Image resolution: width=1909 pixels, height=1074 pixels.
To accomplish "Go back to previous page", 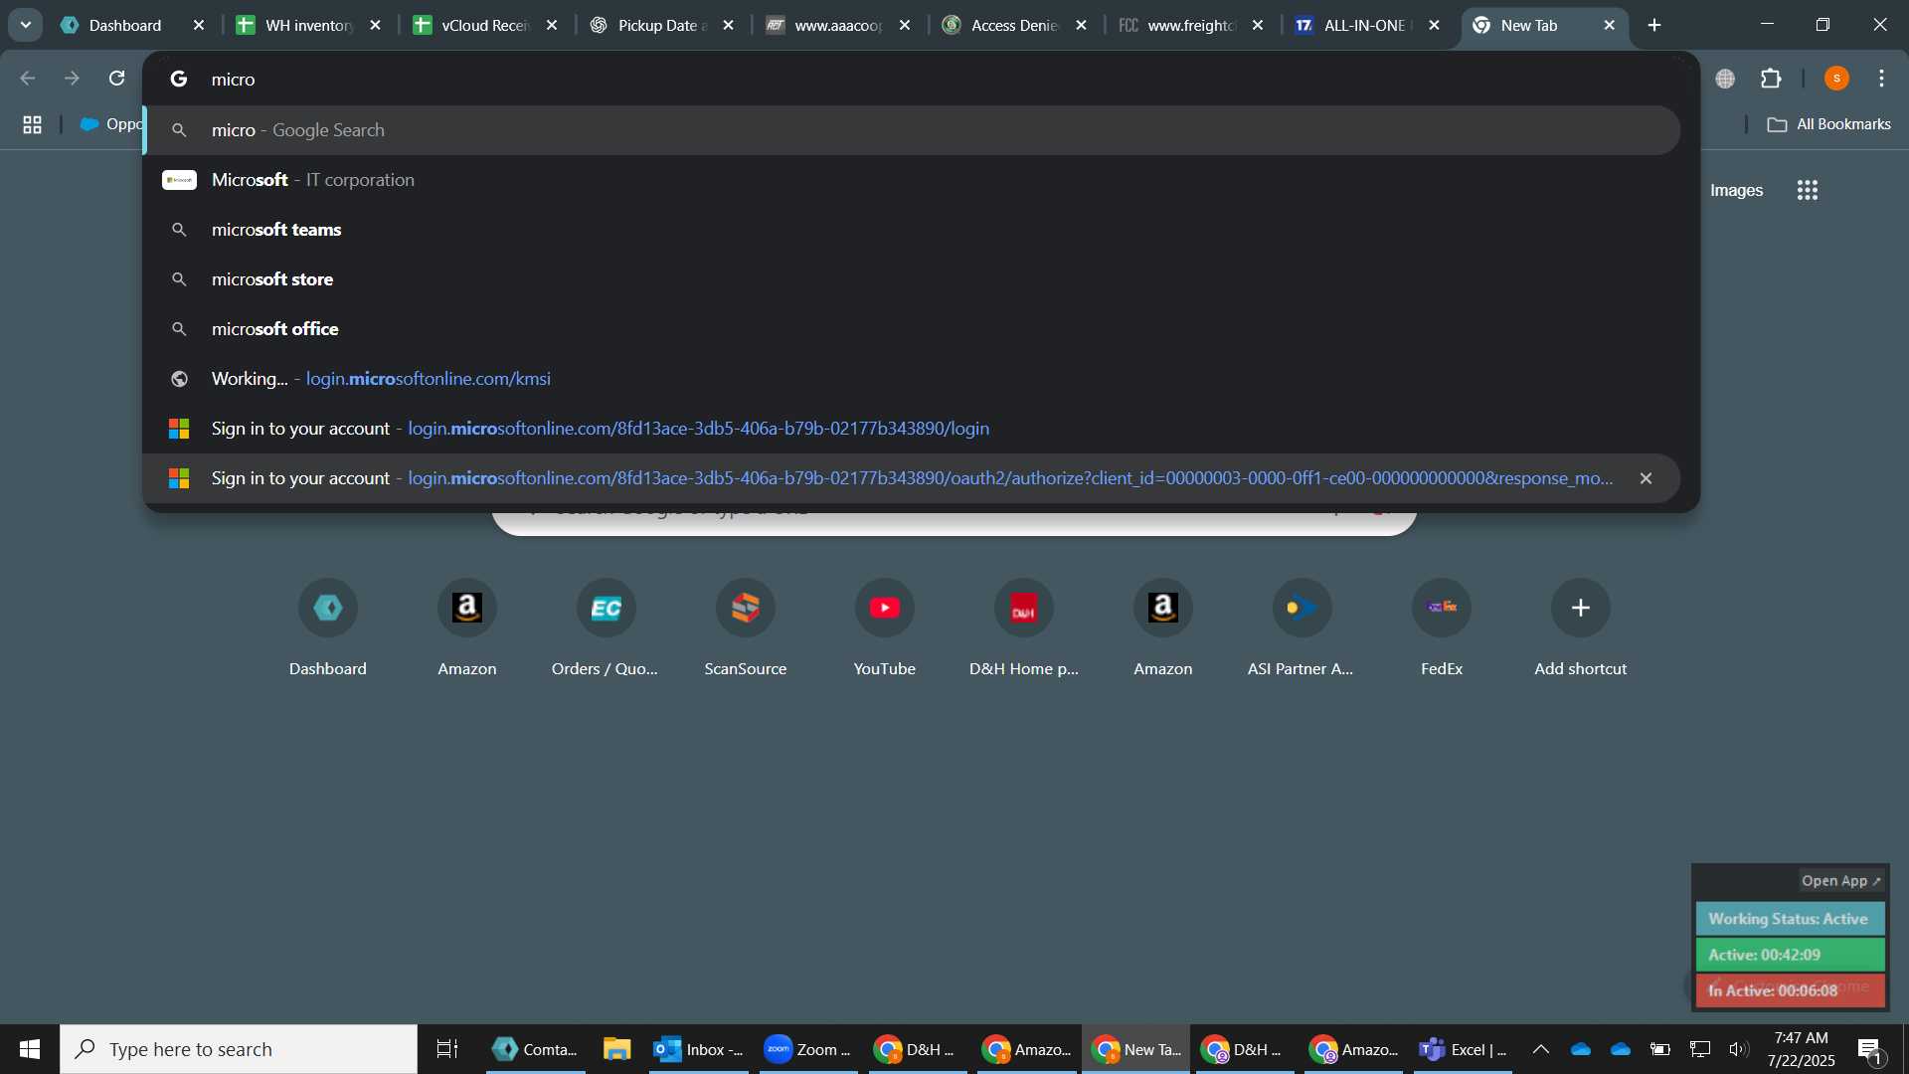I will pyautogui.click(x=28, y=78).
